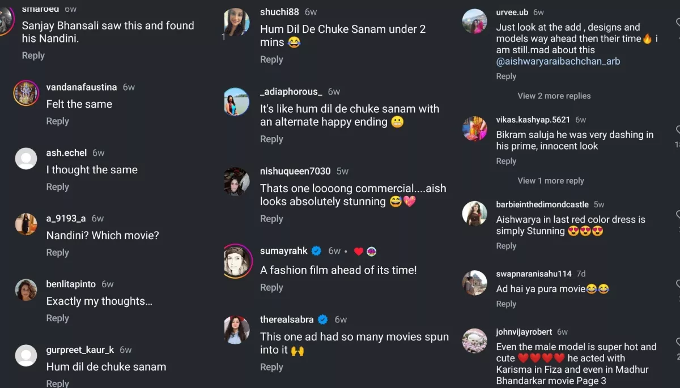Open gurpreet_kaur_k's default avatar
680x388 pixels.
click(26, 356)
